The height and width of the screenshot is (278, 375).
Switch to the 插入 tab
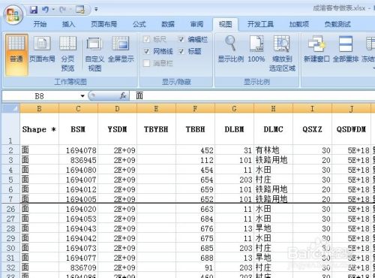coord(68,24)
